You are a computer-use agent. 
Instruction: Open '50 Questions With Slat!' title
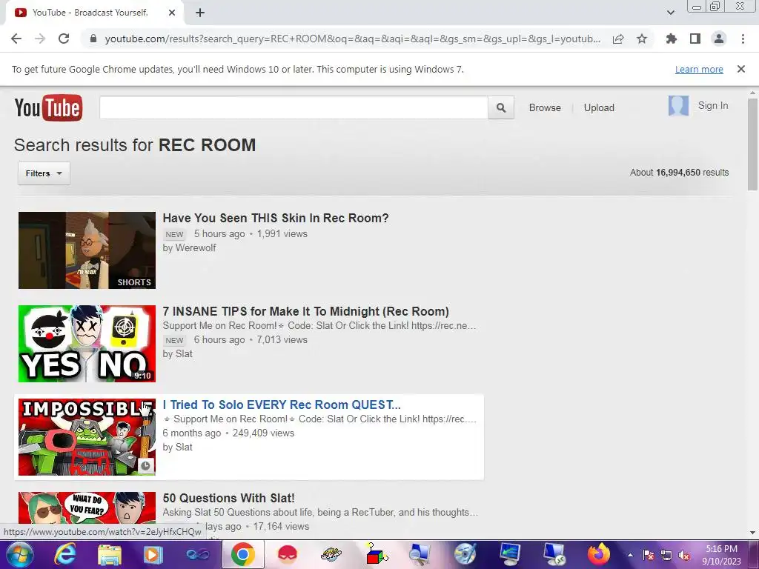228,499
